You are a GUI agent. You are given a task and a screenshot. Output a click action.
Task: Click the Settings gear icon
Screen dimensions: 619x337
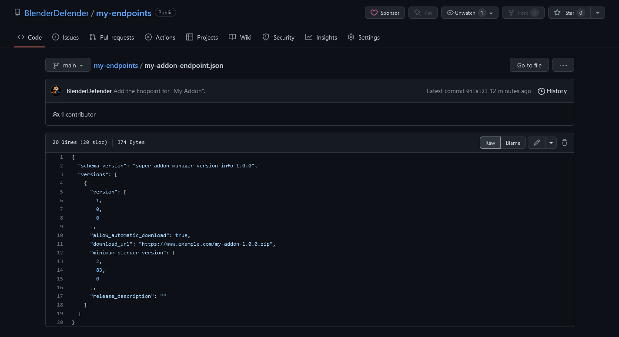(351, 37)
